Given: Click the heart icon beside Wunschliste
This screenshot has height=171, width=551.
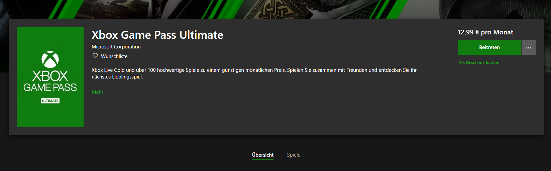Looking at the screenshot, I should 95,56.
